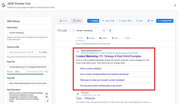Click Import JSON button

point(108,21)
